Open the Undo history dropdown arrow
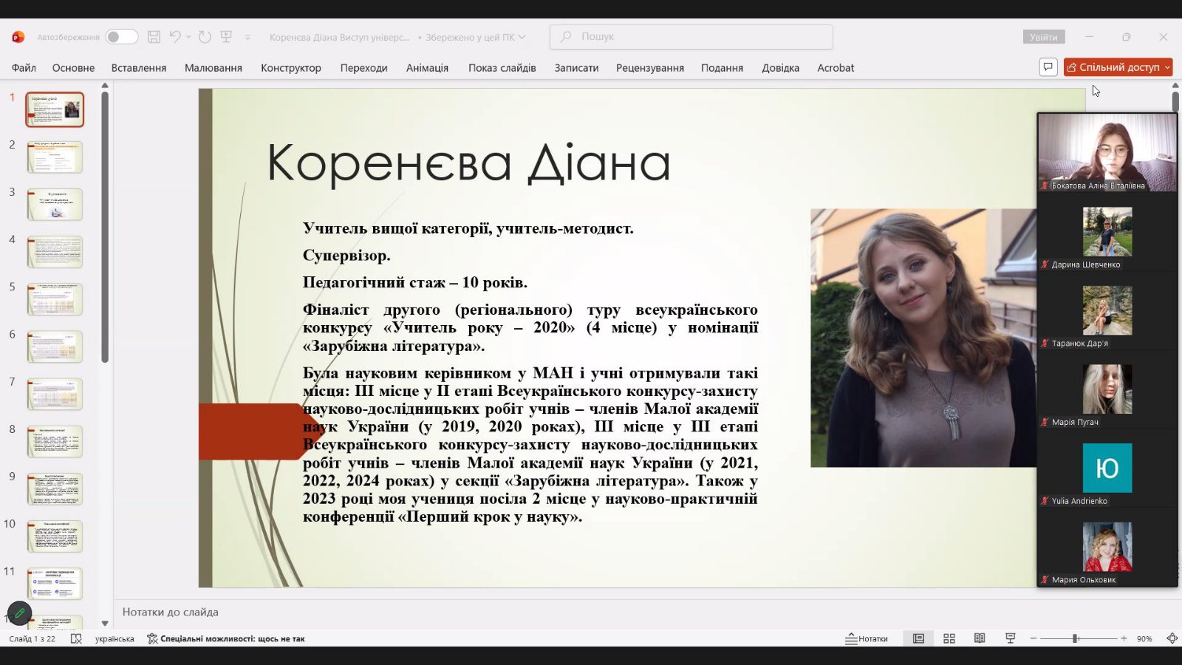1182x665 pixels. click(189, 37)
